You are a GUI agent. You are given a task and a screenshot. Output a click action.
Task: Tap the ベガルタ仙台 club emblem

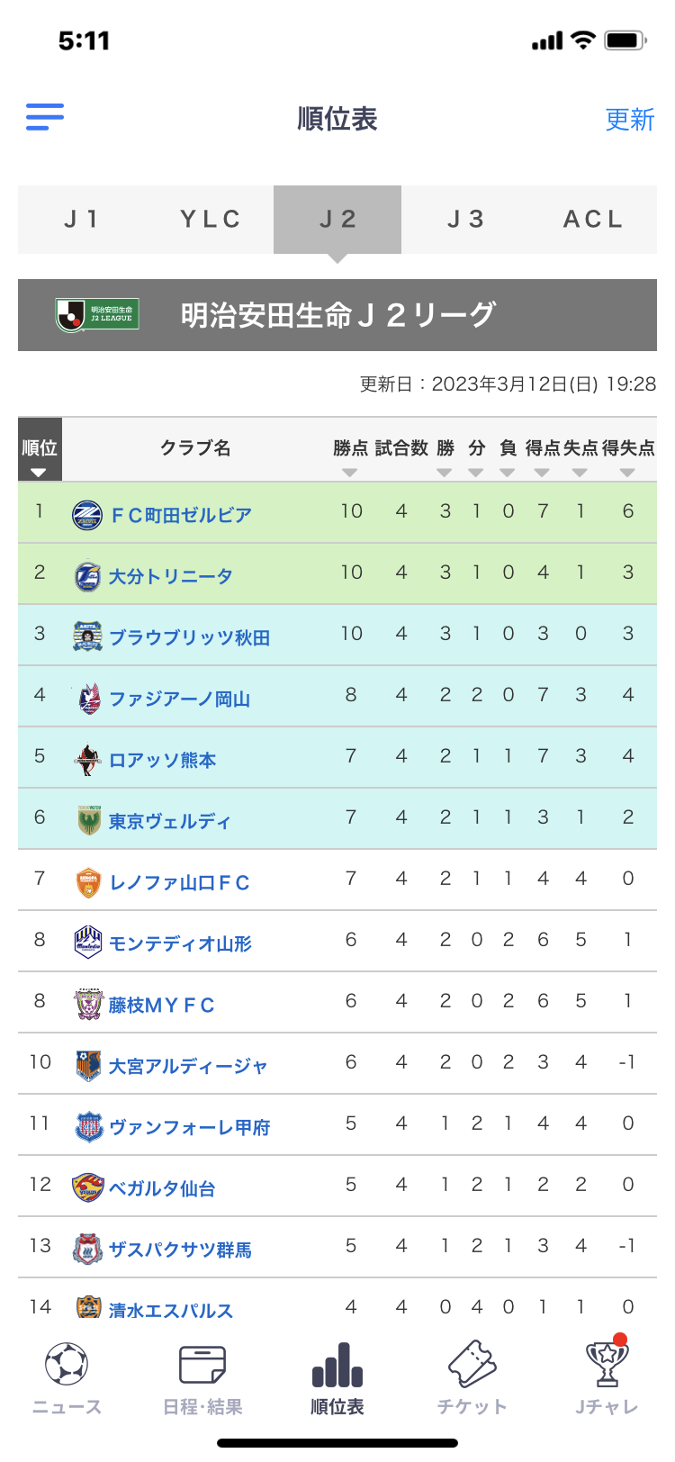[87, 1188]
